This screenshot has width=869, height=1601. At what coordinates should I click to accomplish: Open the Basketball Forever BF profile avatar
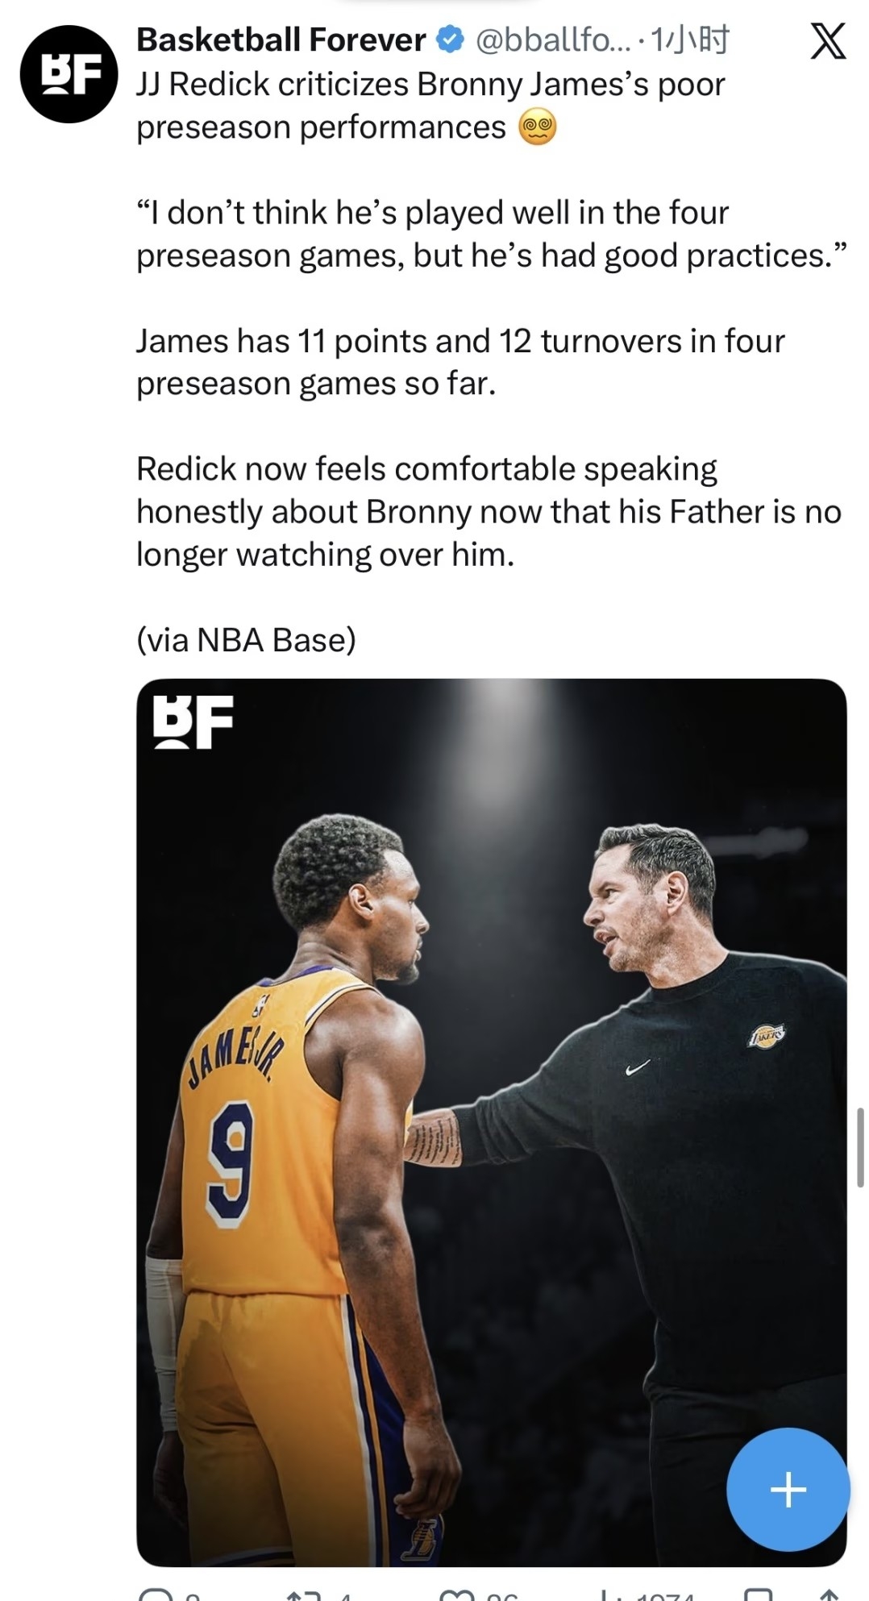pyautogui.click(x=69, y=74)
